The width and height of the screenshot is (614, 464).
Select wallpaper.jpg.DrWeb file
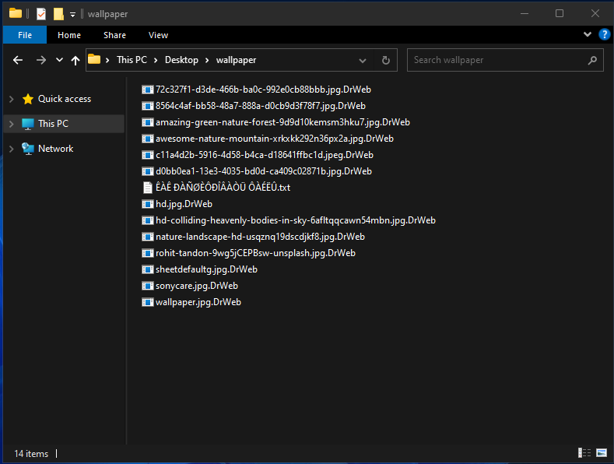pyautogui.click(x=191, y=302)
